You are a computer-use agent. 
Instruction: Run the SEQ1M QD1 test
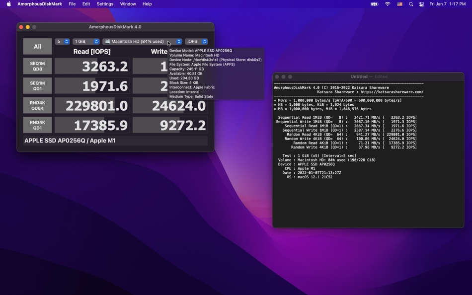(37, 86)
